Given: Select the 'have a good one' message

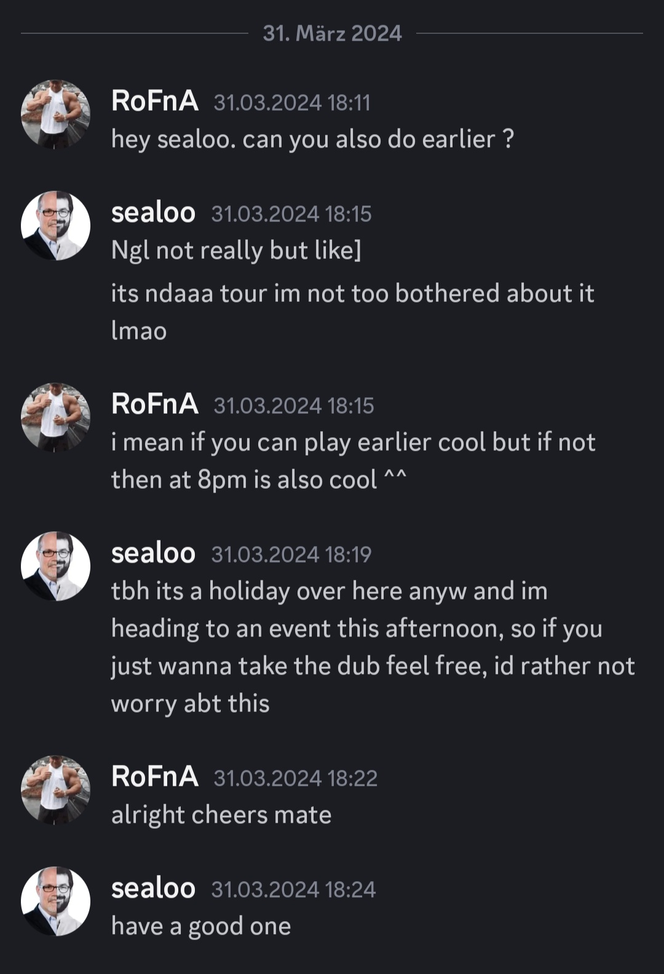Looking at the screenshot, I should coord(201,927).
